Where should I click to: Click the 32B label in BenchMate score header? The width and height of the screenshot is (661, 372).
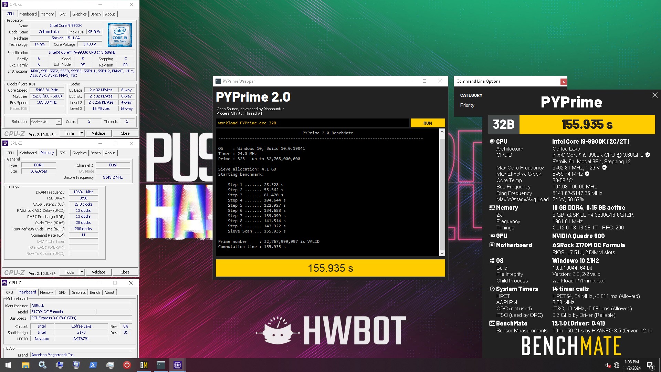click(x=504, y=124)
